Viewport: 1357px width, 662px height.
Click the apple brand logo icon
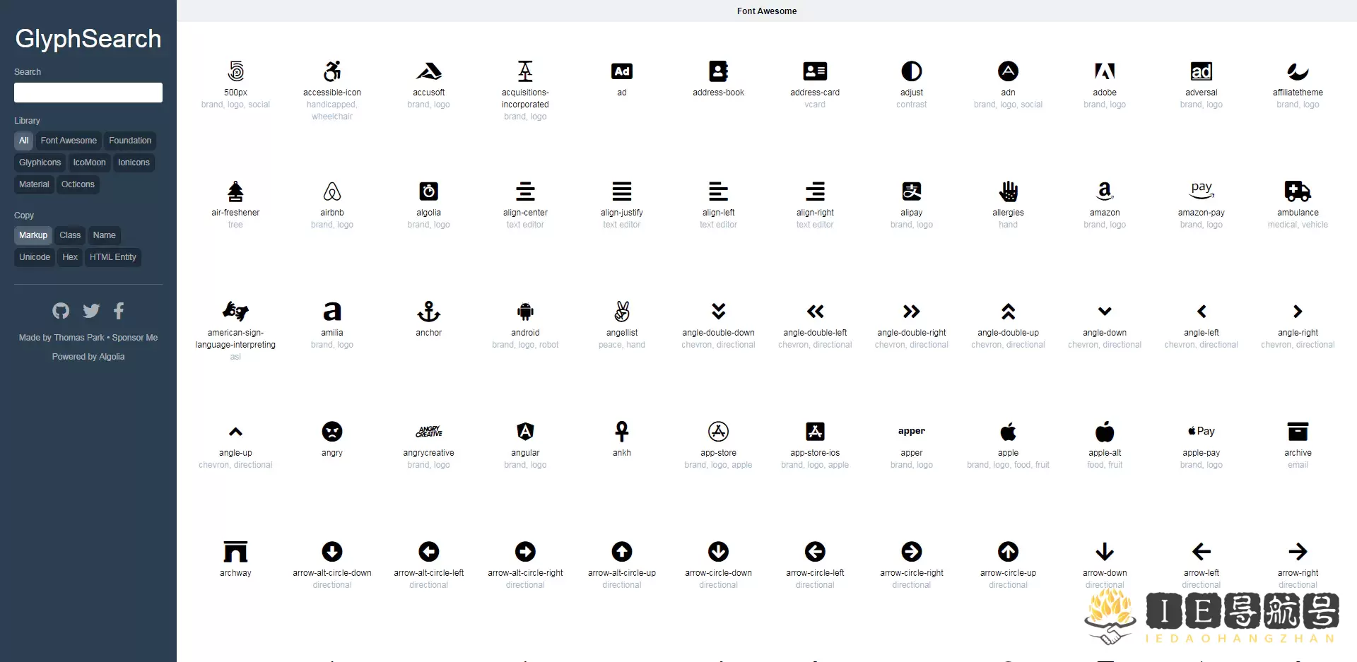tap(1008, 432)
